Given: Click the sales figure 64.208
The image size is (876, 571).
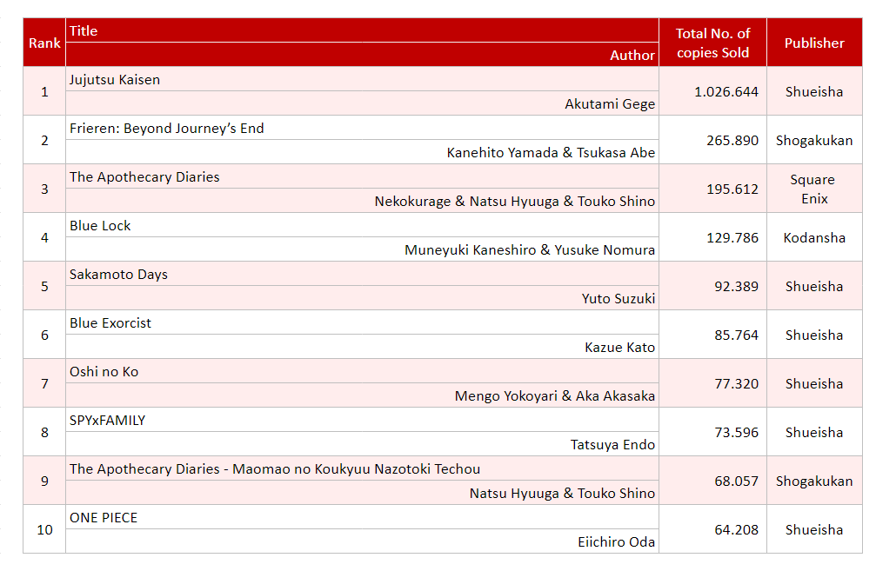Looking at the screenshot, I should (736, 529).
